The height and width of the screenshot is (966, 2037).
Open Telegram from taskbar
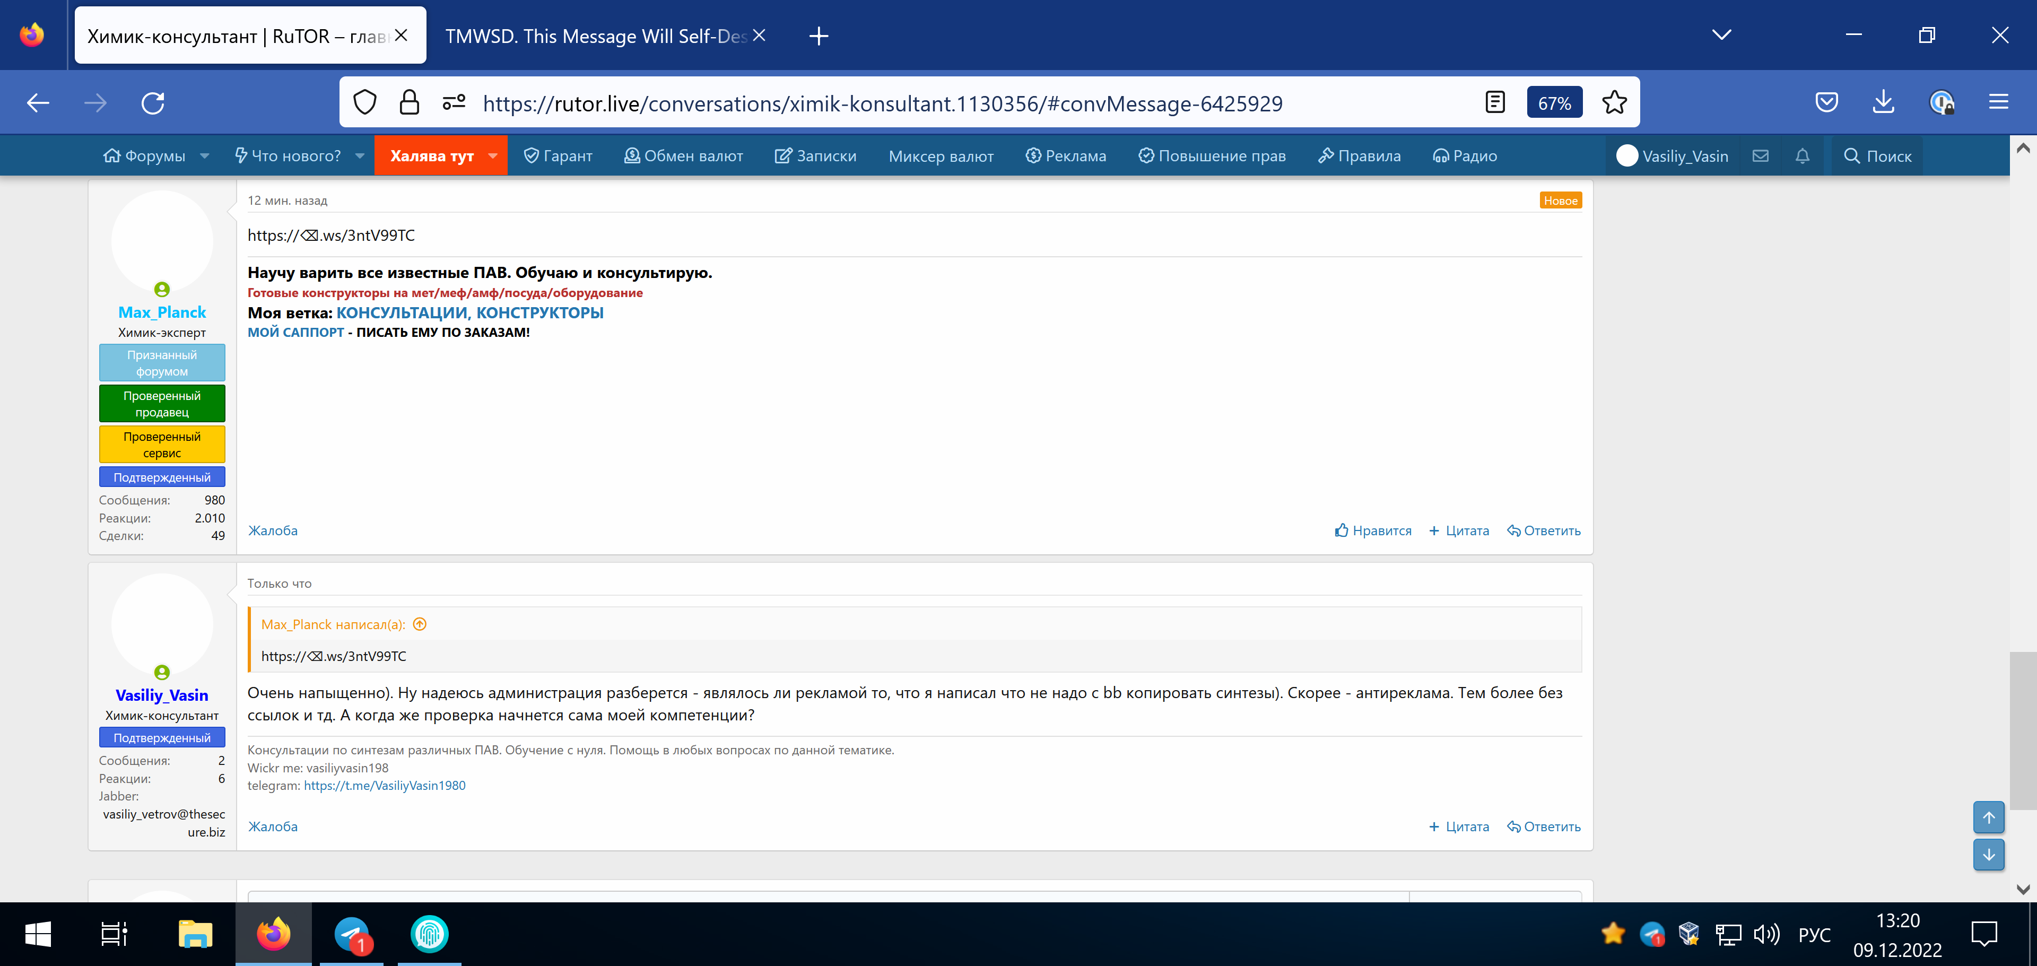point(352,934)
